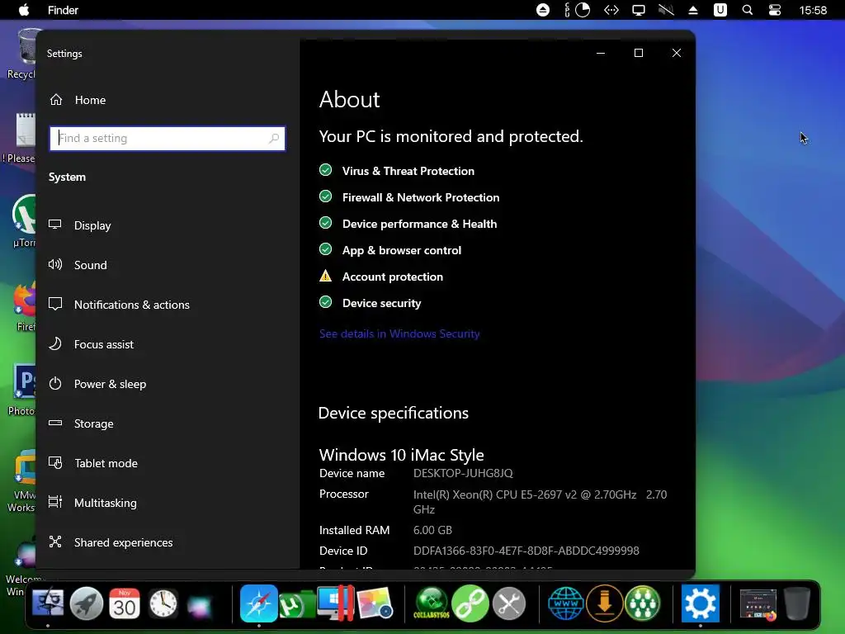Click the Find a setting search box

coord(167,139)
